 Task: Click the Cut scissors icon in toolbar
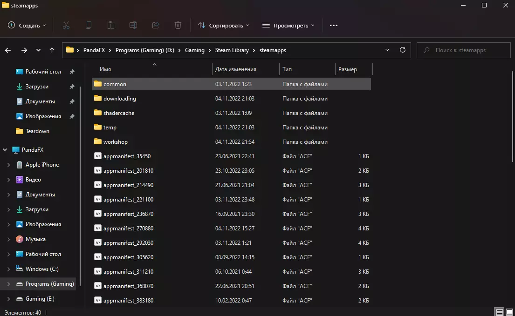click(x=66, y=25)
